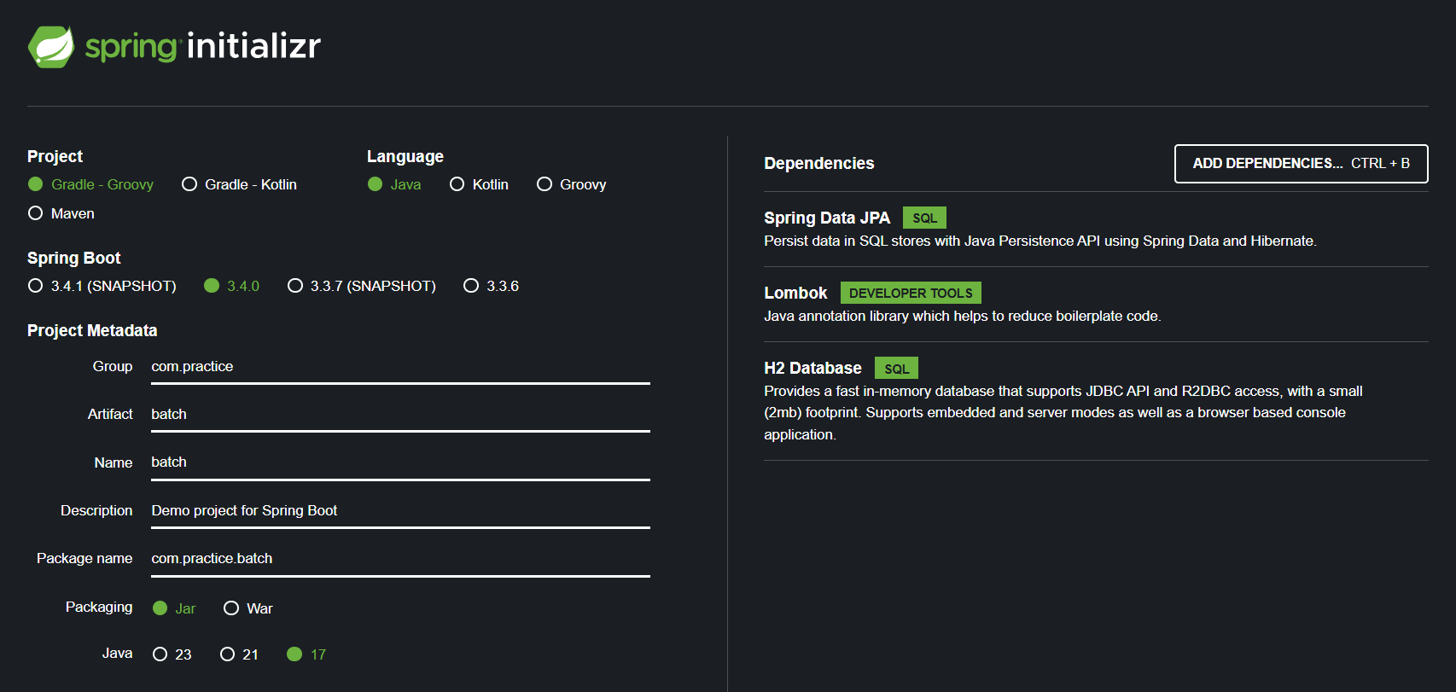Choose Spring Boot 3.3.7 (SNAPSHOT)
Viewport: 1456px width, 692px height.
361,286
